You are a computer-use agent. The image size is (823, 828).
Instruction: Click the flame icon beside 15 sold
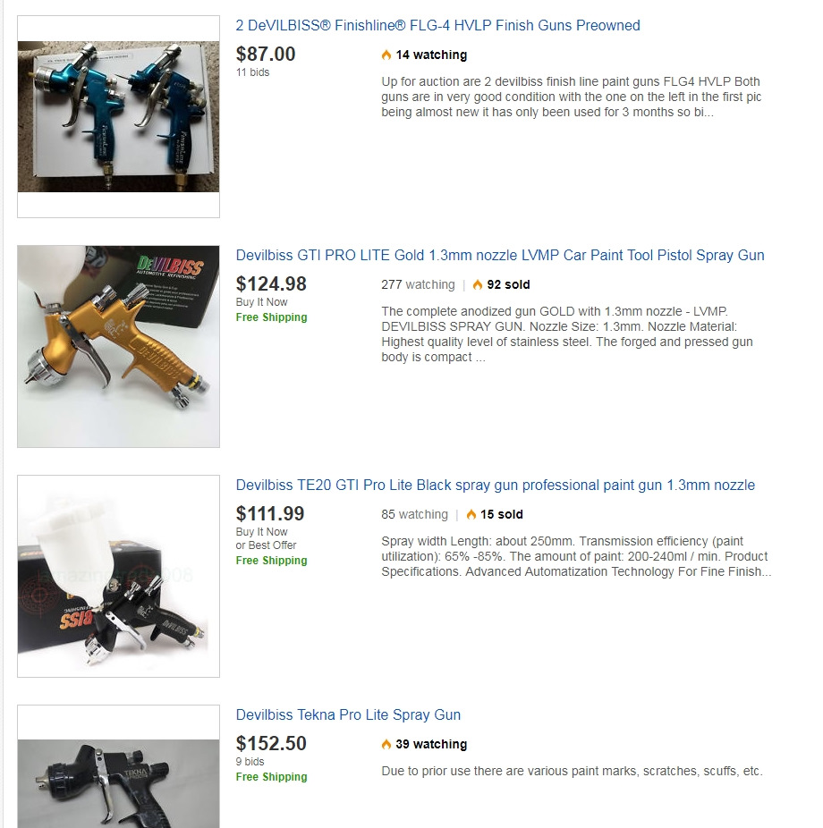471,514
